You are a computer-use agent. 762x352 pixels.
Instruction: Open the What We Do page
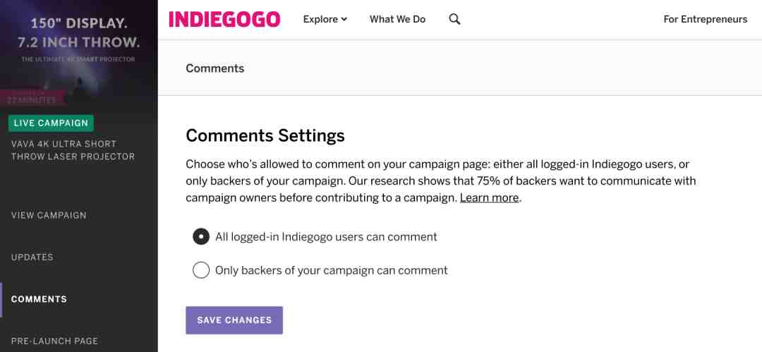tap(397, 20)
